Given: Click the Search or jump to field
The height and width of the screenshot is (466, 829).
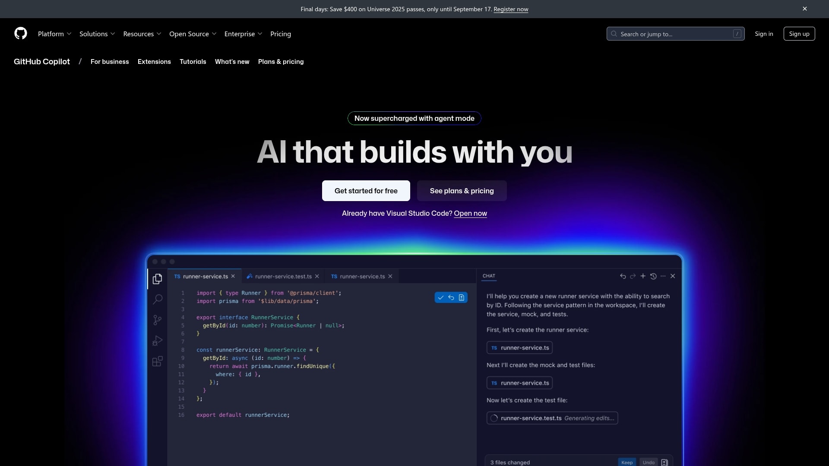Looking at the screenshot, I should (675, 34).
